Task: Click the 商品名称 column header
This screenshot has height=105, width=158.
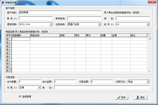Action: pos(45,35)
